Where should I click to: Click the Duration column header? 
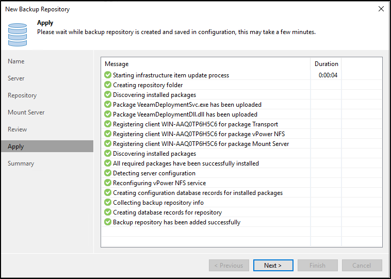[326, 64]
